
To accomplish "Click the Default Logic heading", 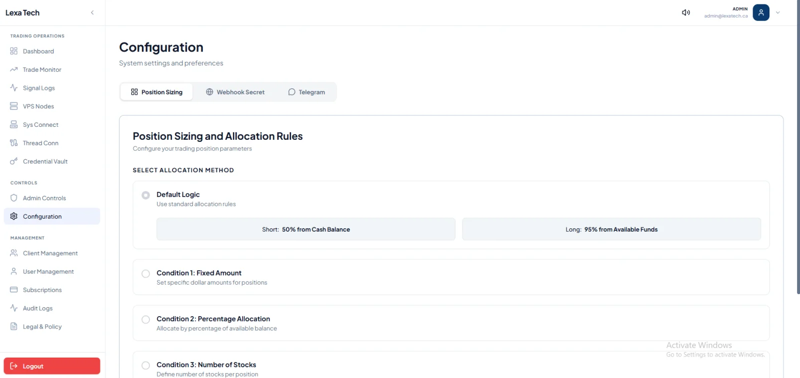I will 178,194.
